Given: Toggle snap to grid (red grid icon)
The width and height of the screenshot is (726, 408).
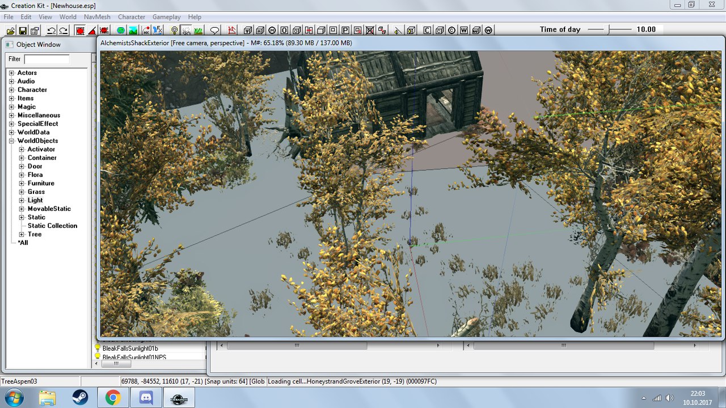Looking at the screenshot, I should click(x=79, y=30).
